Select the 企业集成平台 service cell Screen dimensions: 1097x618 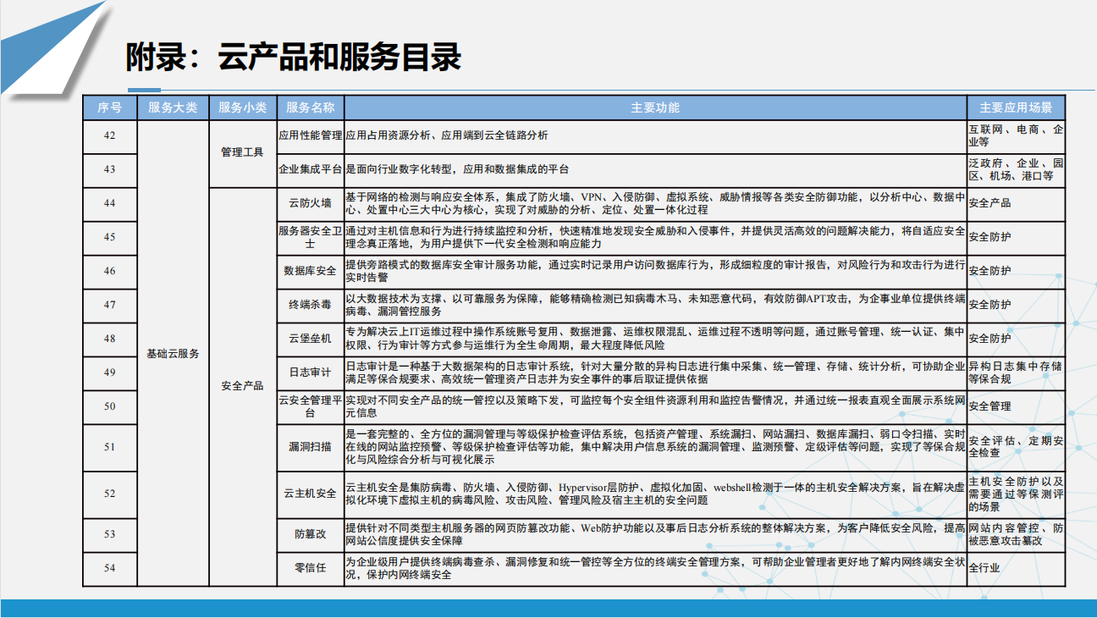tap(310, 169)
